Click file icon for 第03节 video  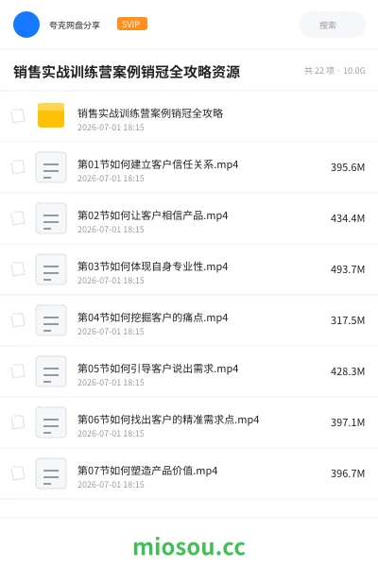click(51, 269)
